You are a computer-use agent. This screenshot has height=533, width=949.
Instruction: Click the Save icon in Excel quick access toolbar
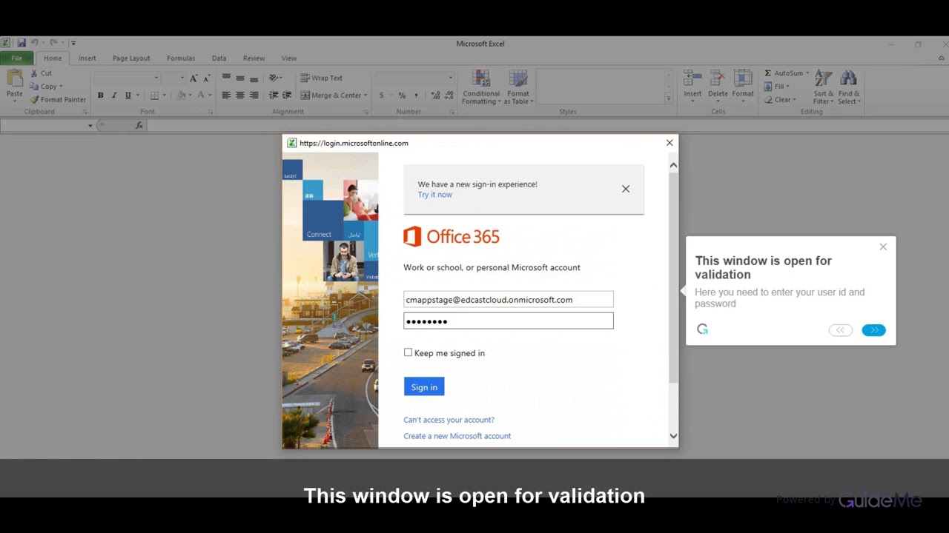point(22,43)
